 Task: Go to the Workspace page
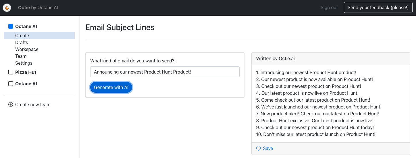point(27,49)
